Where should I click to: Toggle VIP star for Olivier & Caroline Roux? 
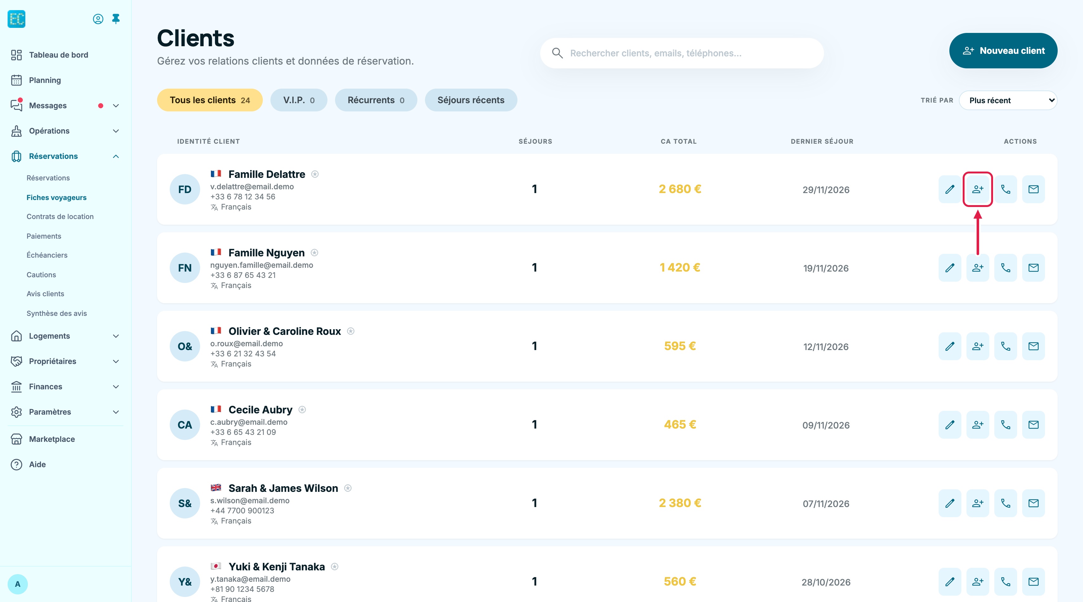pyautogui.click(x=351, y=331)
